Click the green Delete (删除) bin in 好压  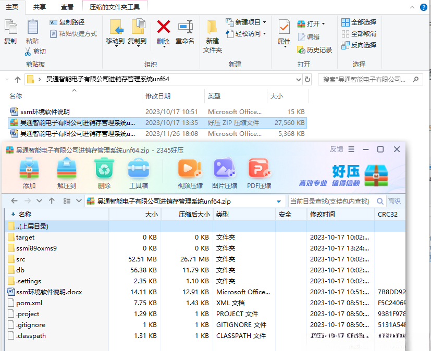(x=104, y=173)
